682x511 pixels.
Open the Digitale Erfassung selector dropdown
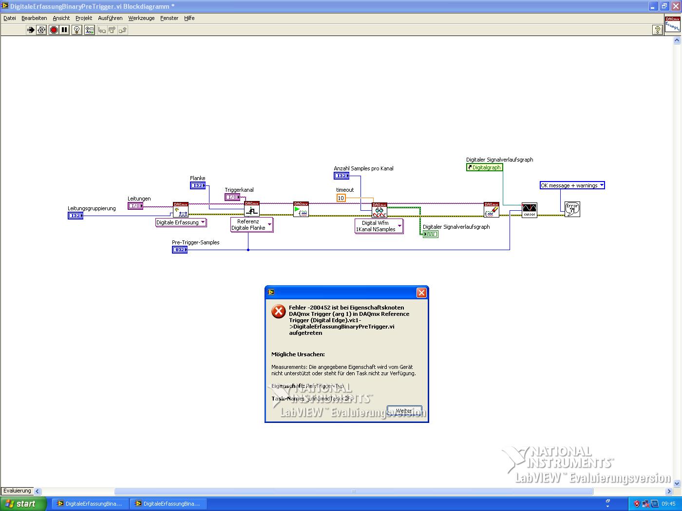point(181,222)
